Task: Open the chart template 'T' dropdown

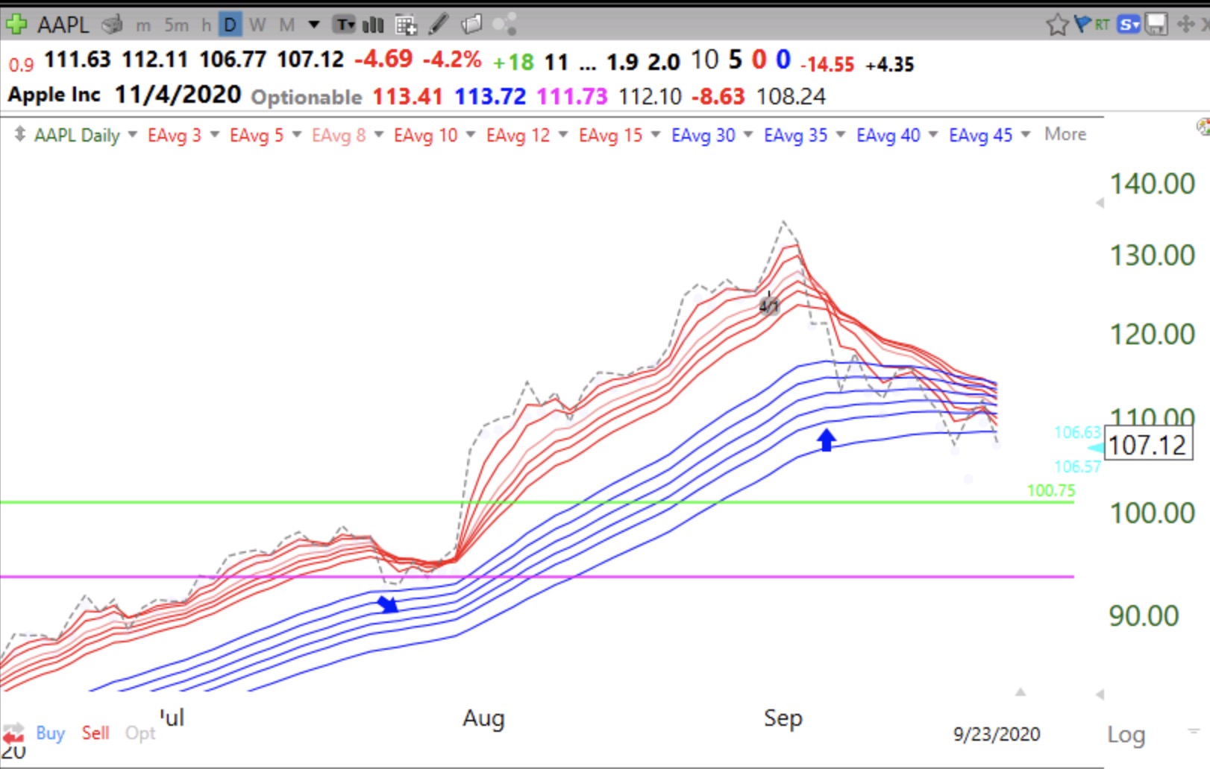Action: tap(345, 25)
